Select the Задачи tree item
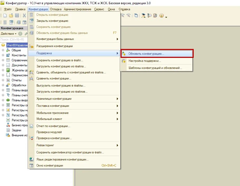This screenshot has width=240, height=186. point(16,130)
